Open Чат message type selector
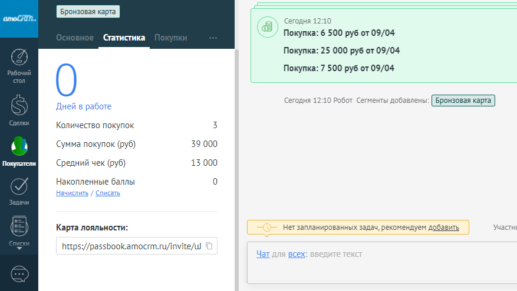517x291 pixels. (263, 254)
